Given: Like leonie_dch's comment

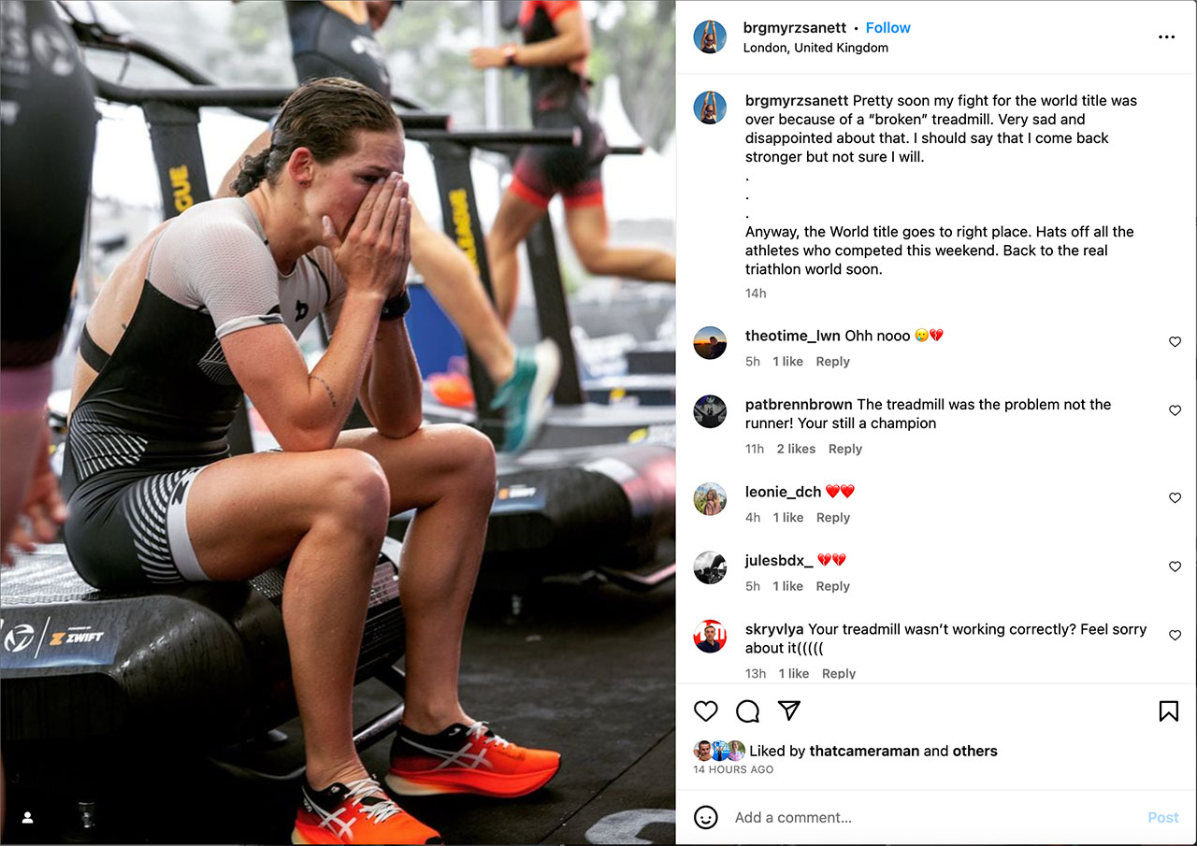Looking at the screenshot, I should (x=1175, y=498).
